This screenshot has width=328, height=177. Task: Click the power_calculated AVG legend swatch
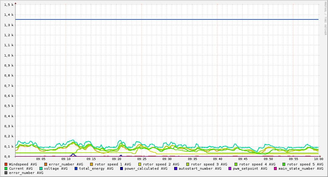(122, 168)
